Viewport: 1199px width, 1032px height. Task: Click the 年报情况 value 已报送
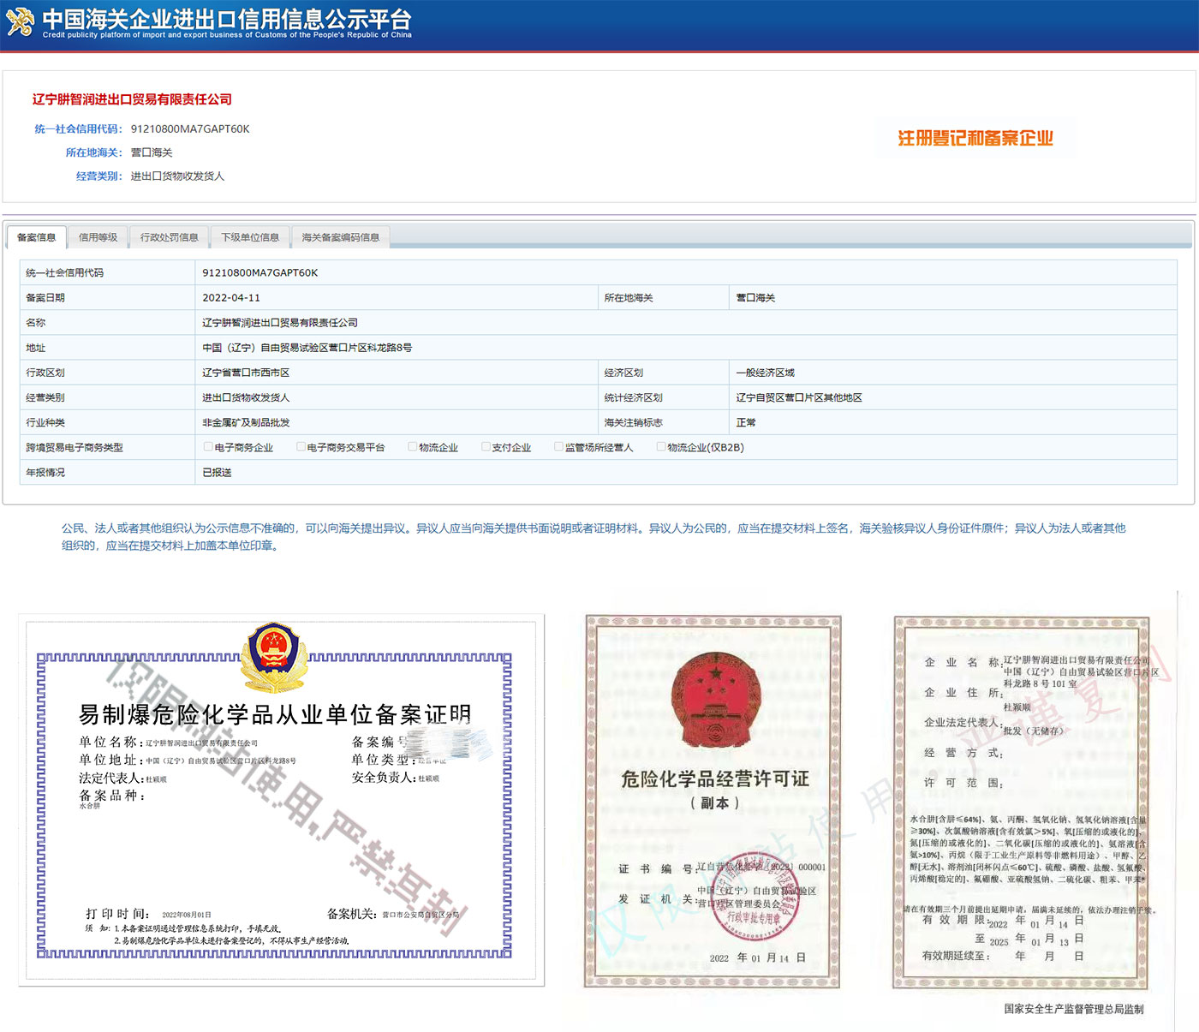pos(217,472)
